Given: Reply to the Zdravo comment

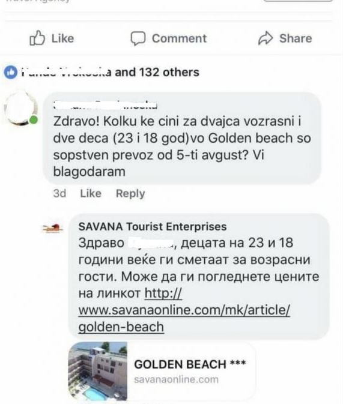Looking at the screenshot, I should (x=130, y=193).
